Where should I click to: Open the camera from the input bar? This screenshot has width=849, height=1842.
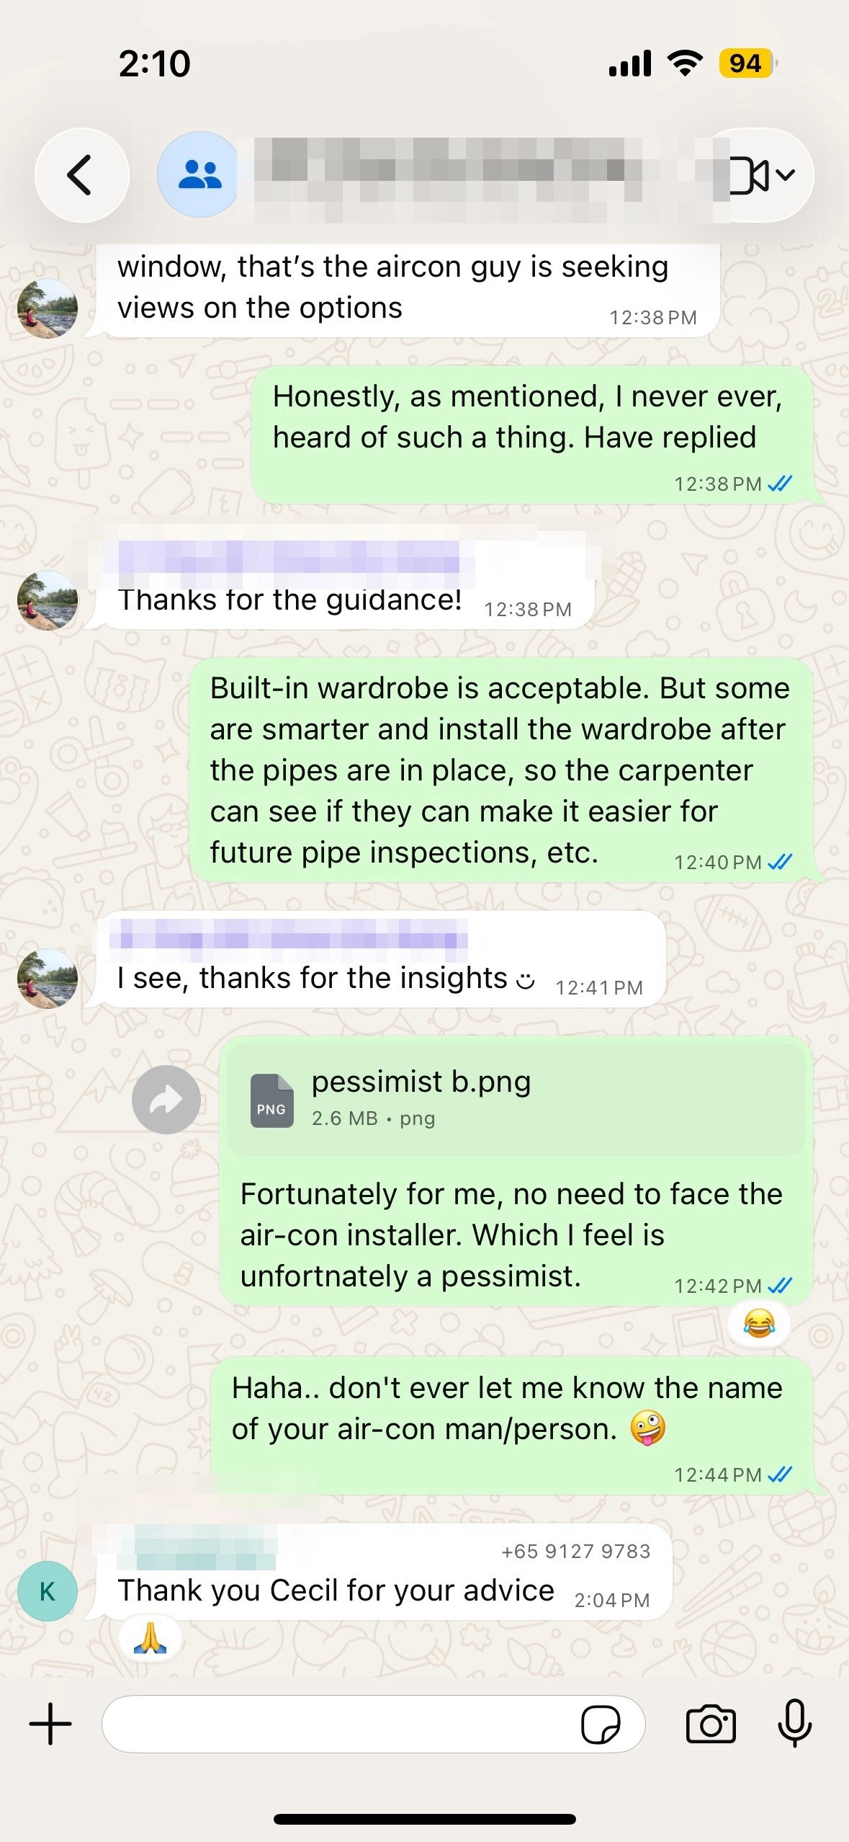711,1725
